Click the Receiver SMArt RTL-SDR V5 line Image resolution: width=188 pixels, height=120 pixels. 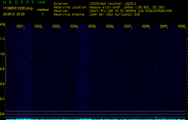[x=113, y=11]
